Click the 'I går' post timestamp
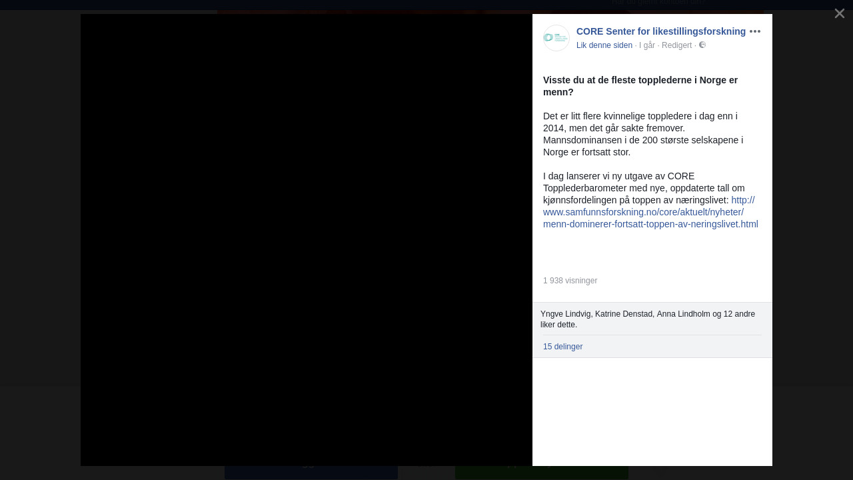Image resolution: width=853 pixels, height=480 pixels. [x=646, y=45]
